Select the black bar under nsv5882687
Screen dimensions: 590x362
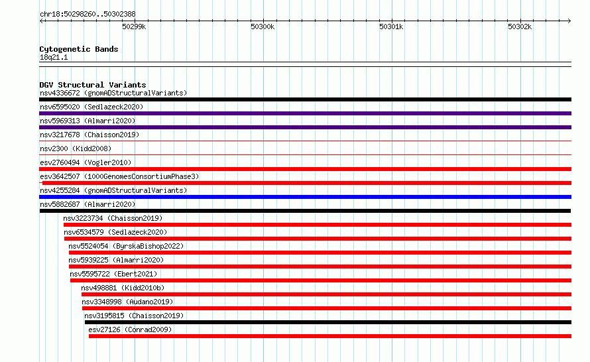[305, 211]
